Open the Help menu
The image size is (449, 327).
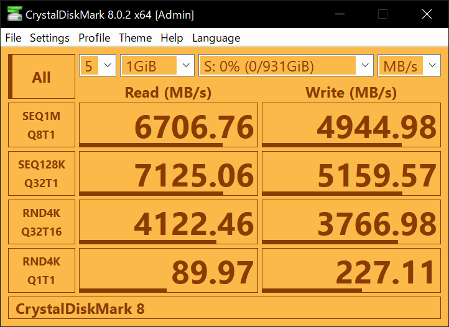point(172,38)
